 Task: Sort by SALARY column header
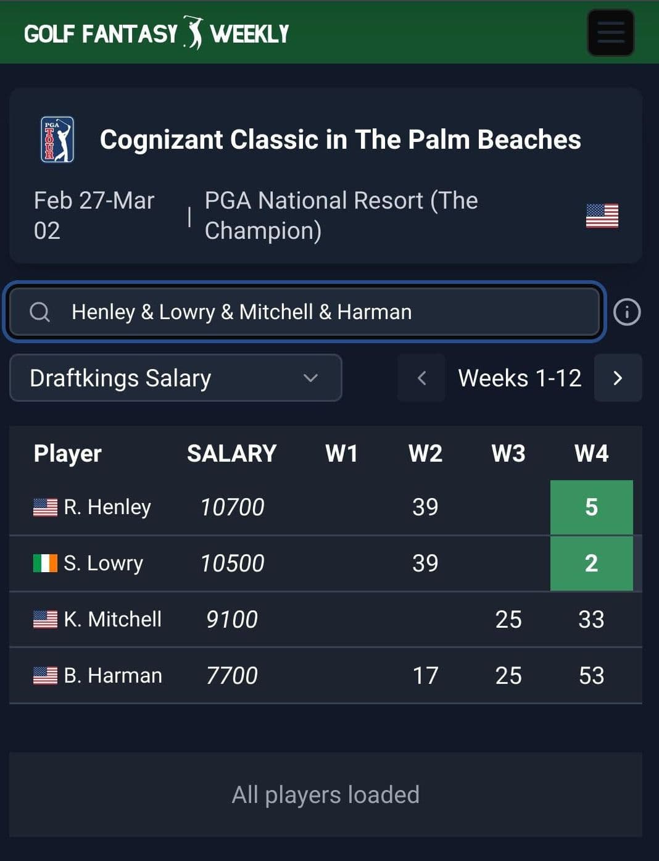click(x=232, y=454)
